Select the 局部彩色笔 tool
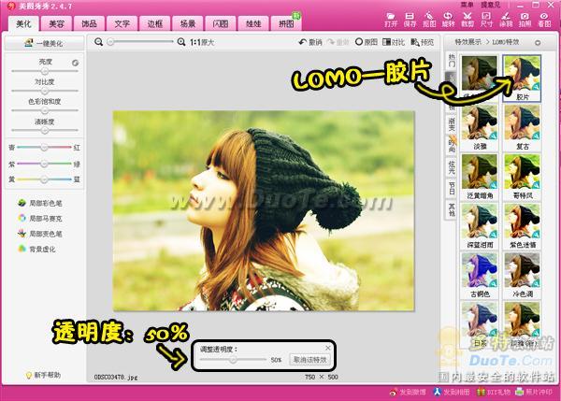 [40, 203]
